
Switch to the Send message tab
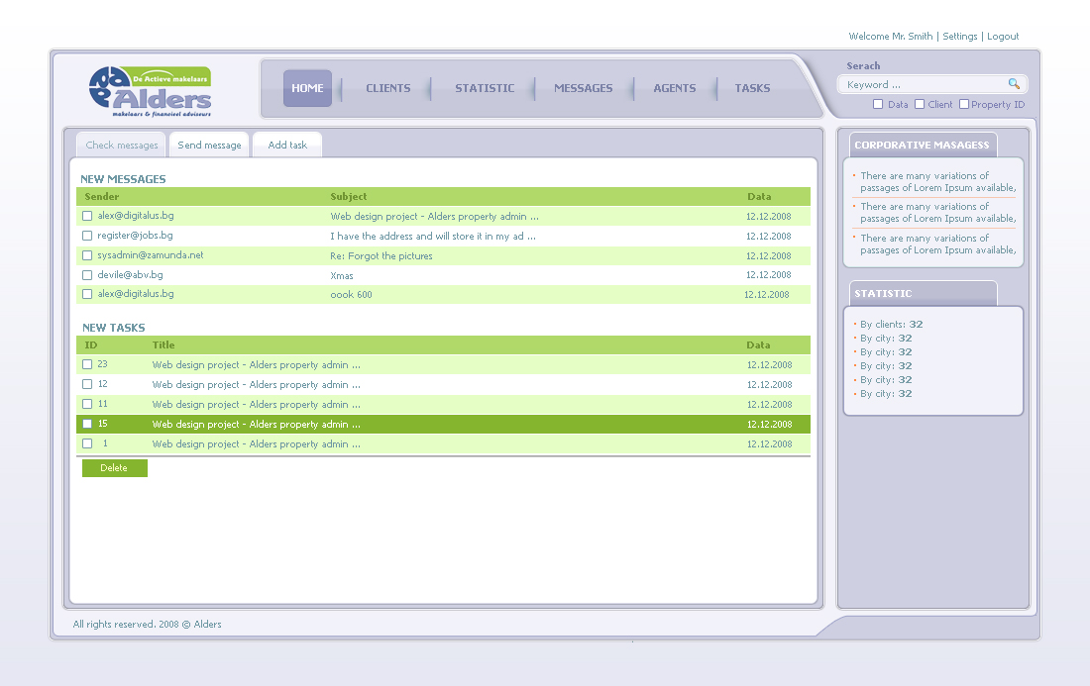[x=209, y=146]
